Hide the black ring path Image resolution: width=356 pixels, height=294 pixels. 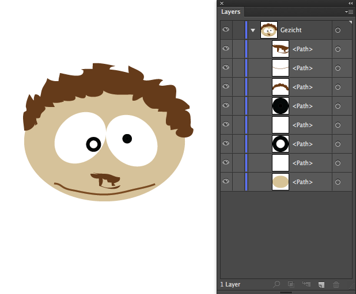click(226, 143)
